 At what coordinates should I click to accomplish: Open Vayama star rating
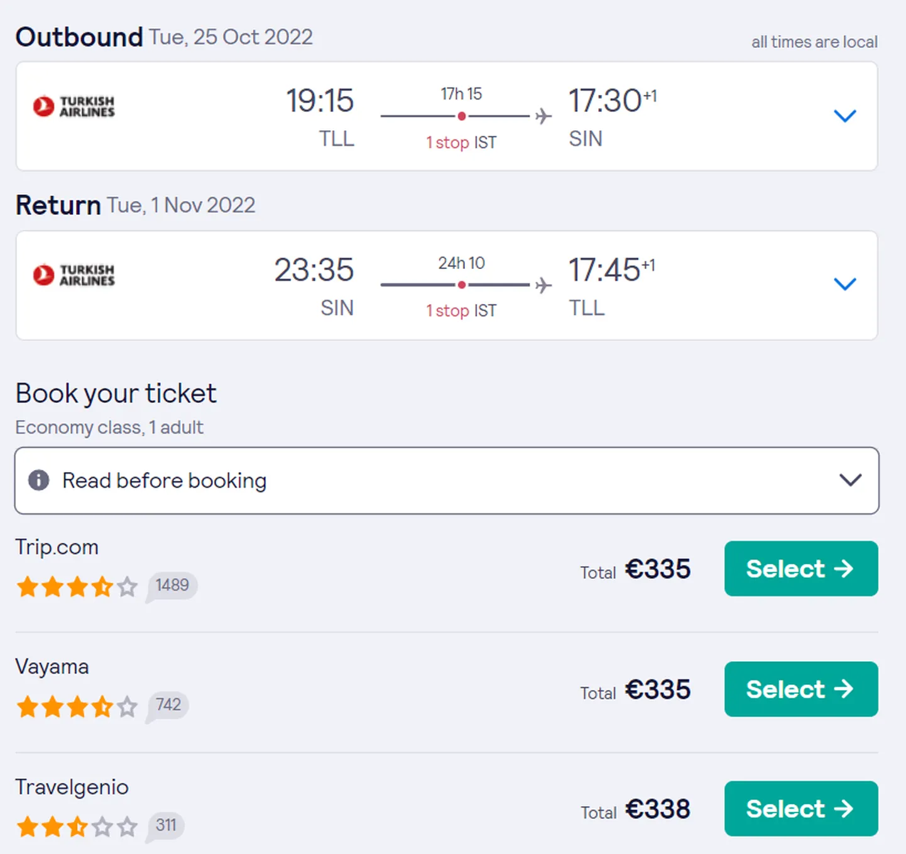(77, 707)
